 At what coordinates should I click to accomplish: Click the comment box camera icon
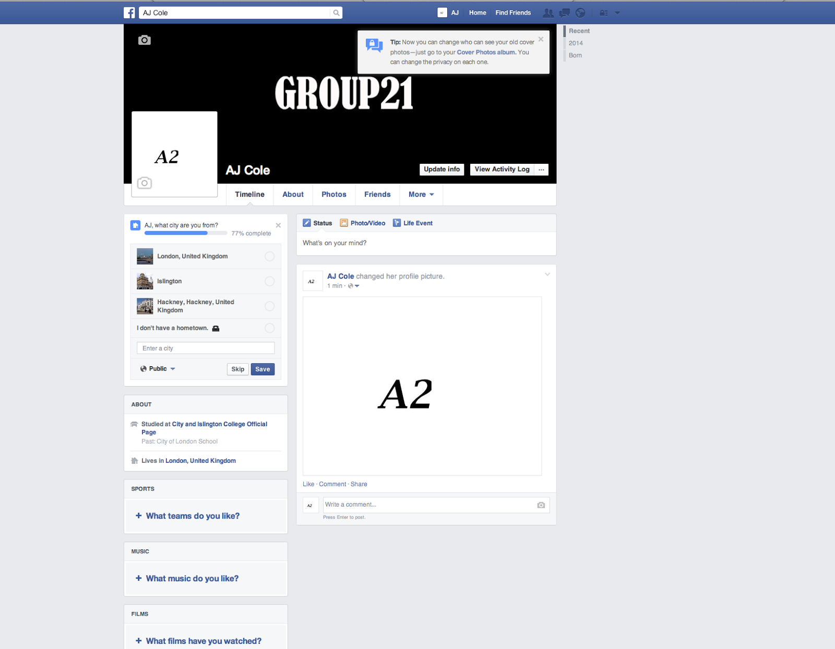coord(541,505)
